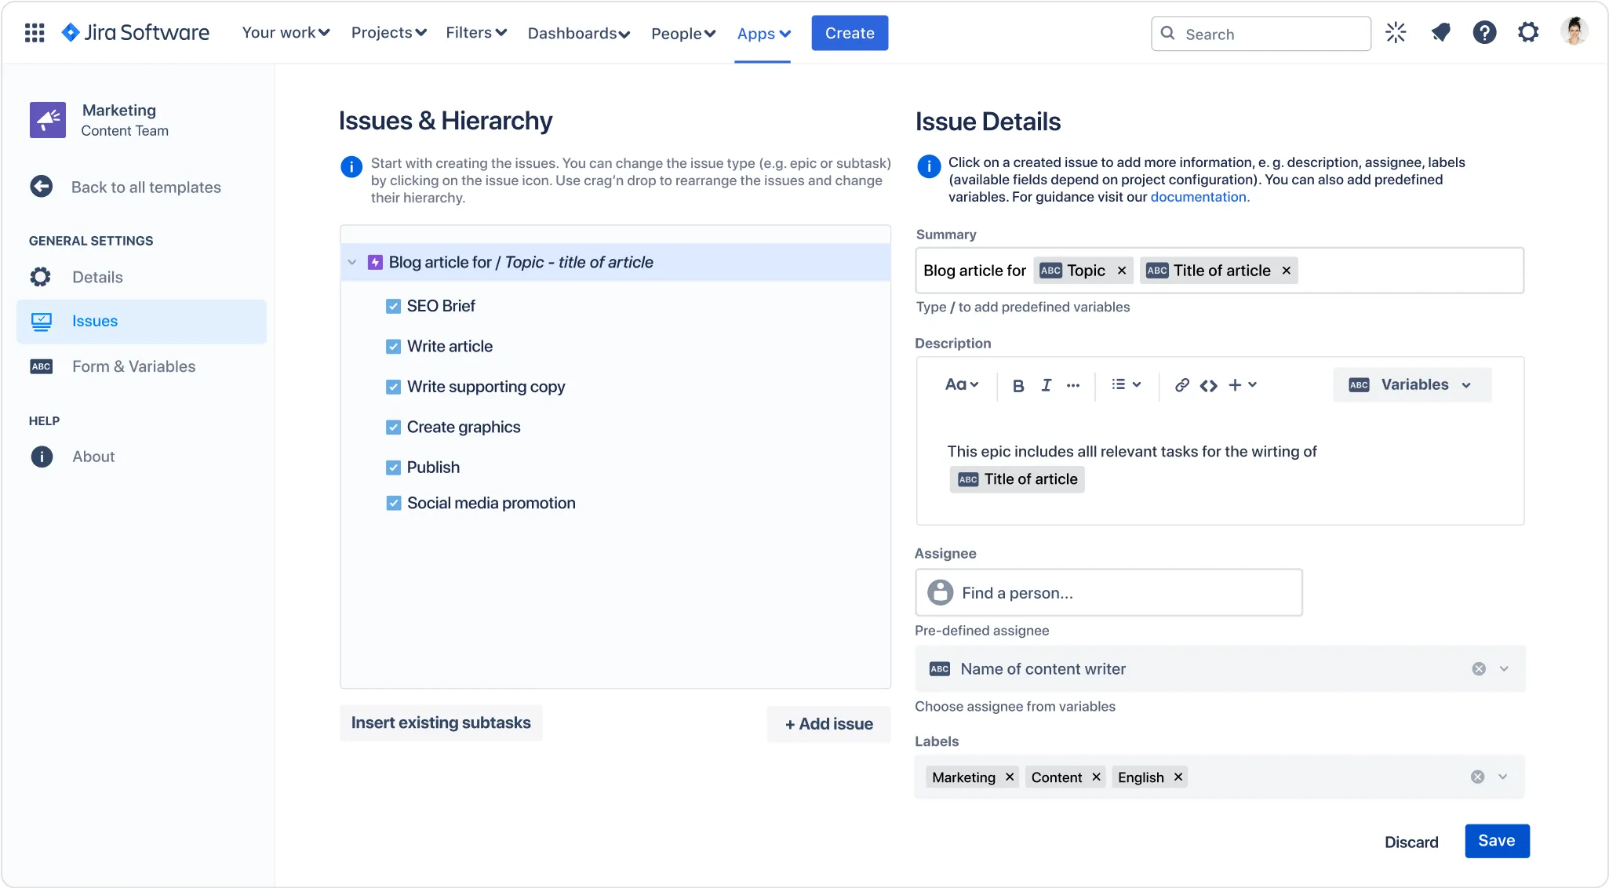1609x888 pixels.
Task: Open the Apps menu
Action: 763,33
